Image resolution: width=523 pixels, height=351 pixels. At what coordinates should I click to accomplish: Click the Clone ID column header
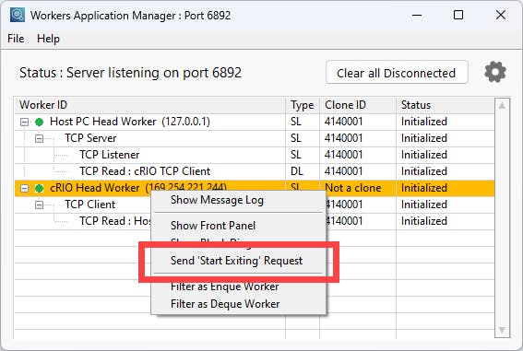point(358,105)
